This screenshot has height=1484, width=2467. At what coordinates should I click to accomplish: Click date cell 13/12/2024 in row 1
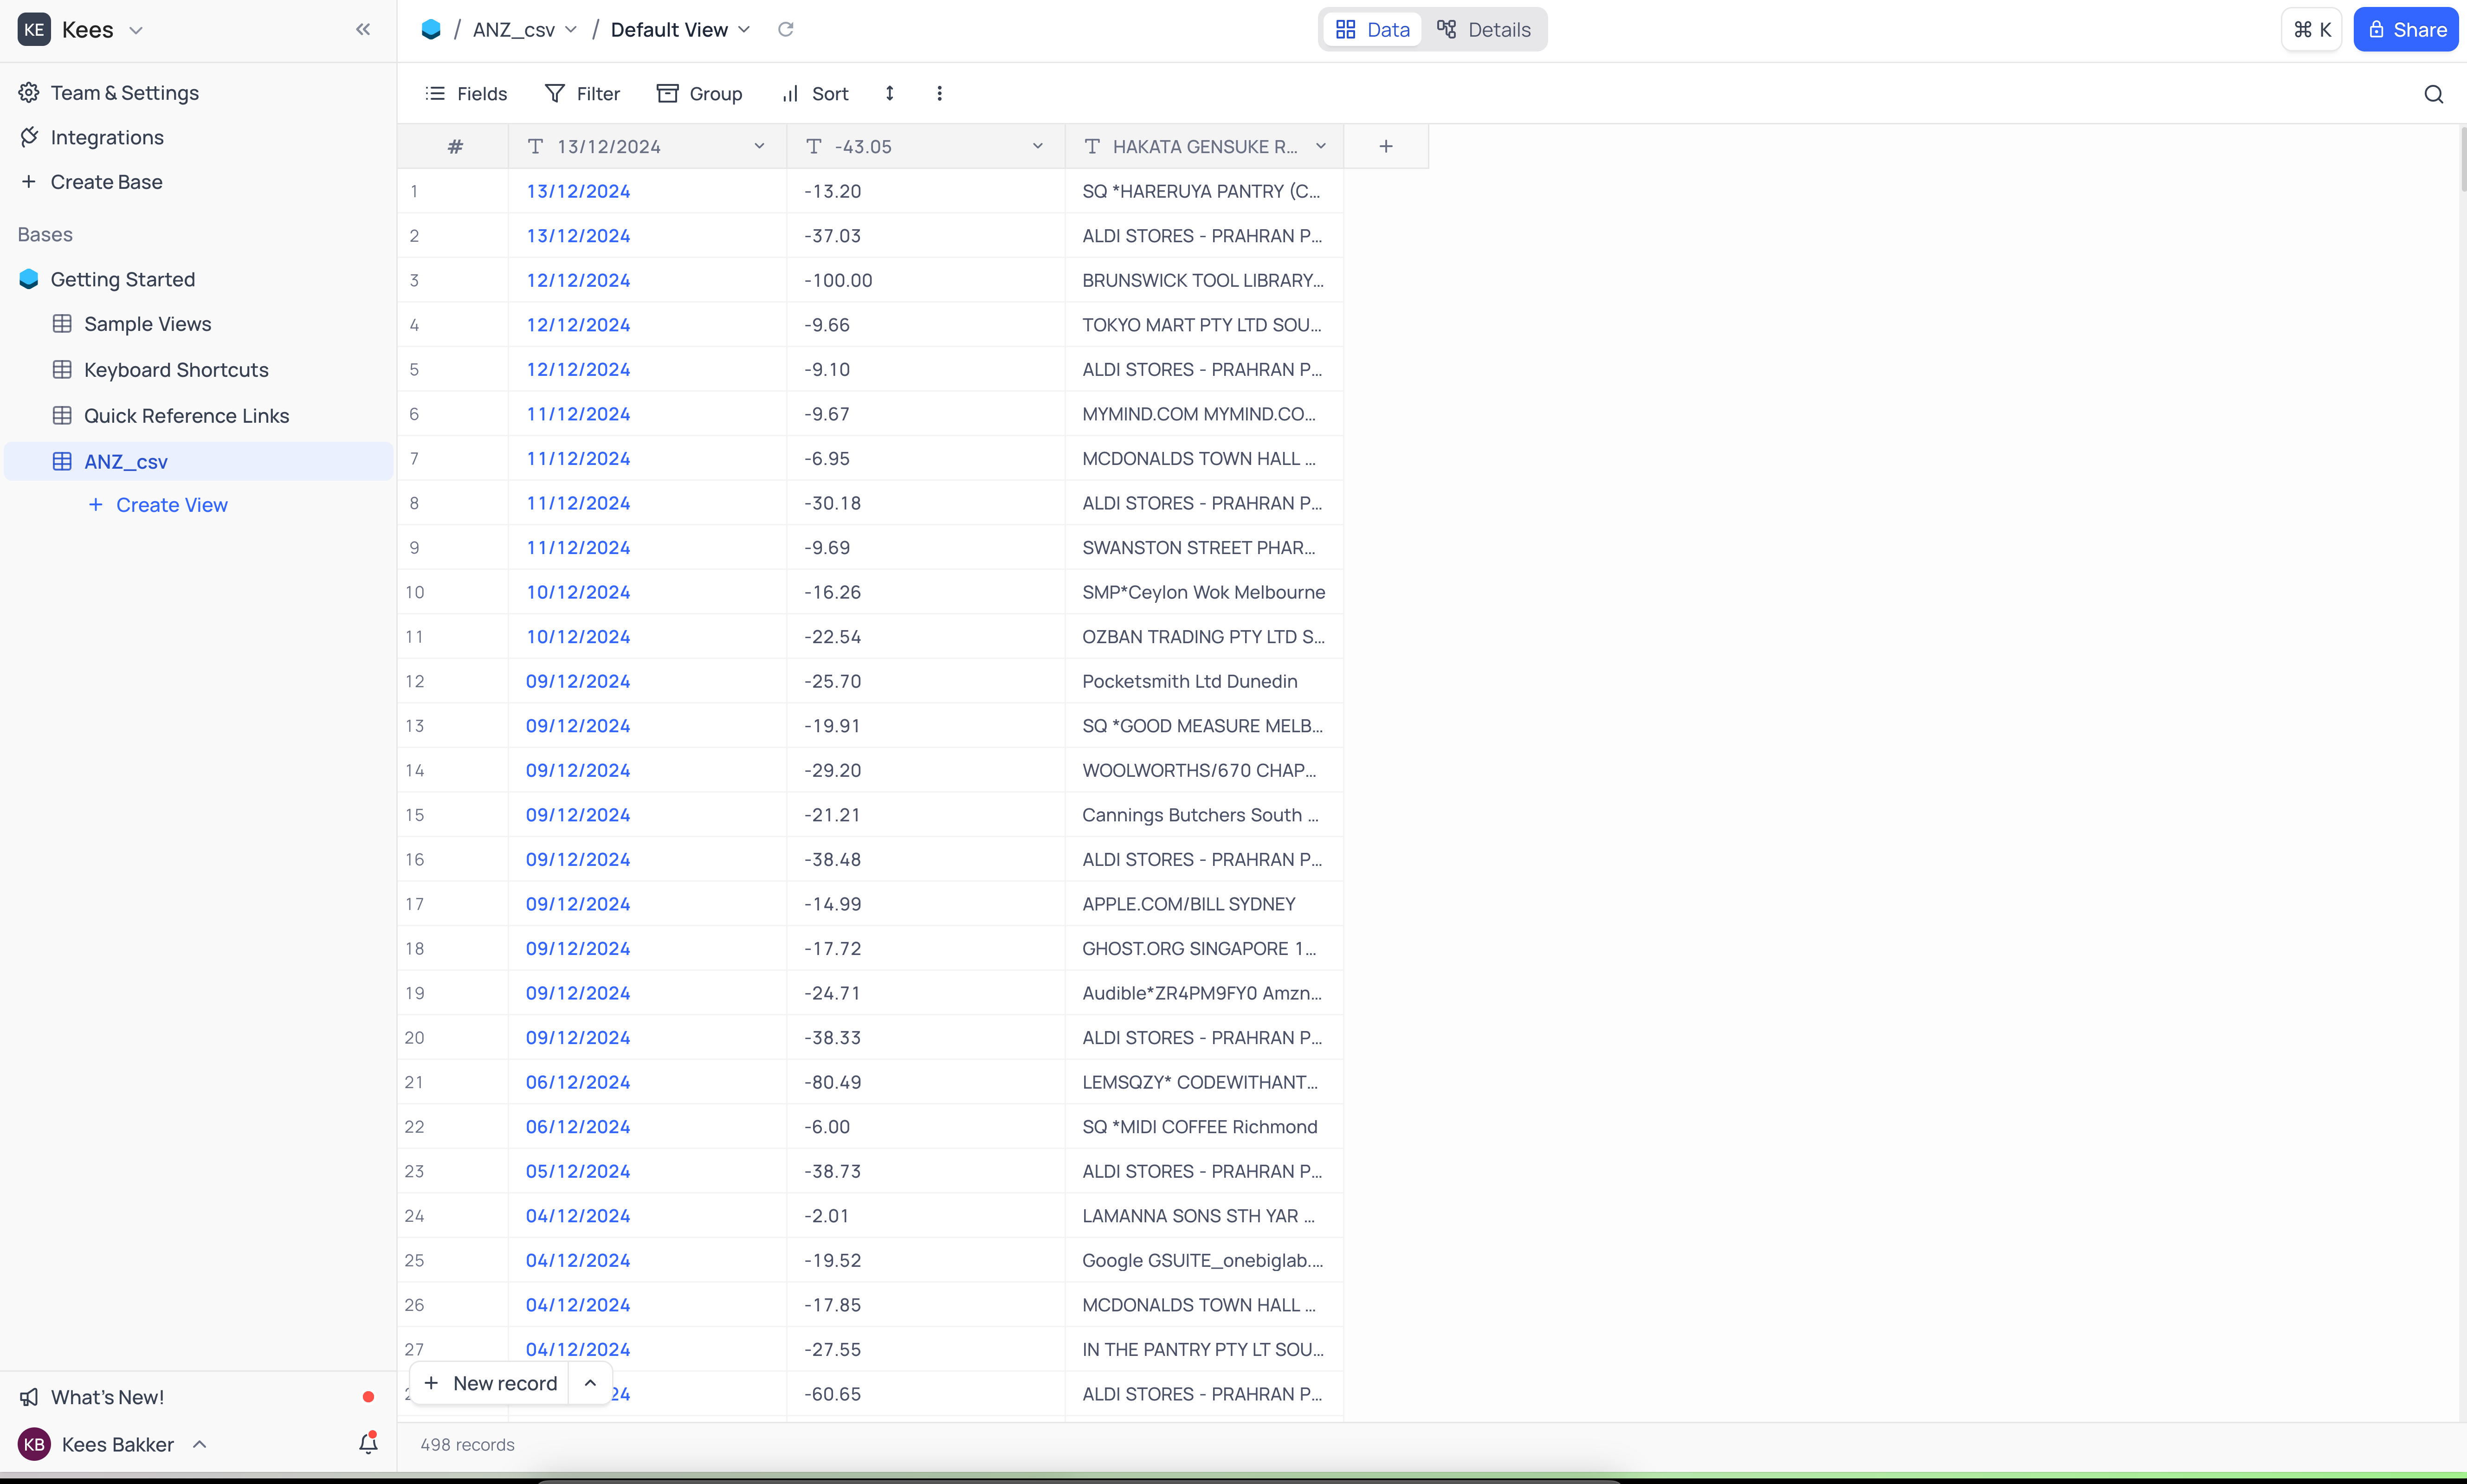click(x=648, y=191)
